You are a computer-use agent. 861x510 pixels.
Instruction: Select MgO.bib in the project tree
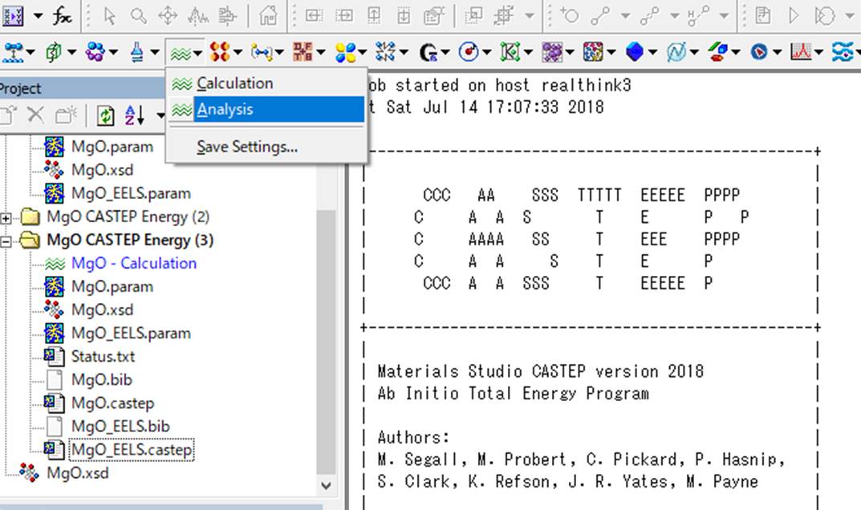(x=102, y=380)
